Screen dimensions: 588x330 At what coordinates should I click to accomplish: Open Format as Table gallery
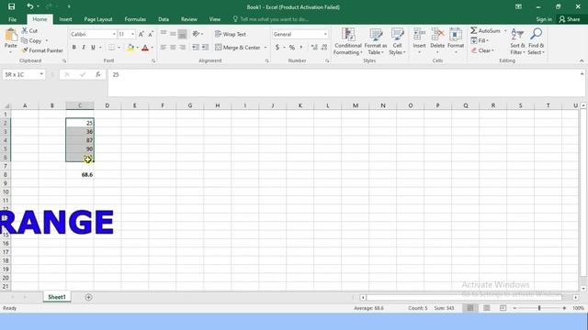point(376,41)
